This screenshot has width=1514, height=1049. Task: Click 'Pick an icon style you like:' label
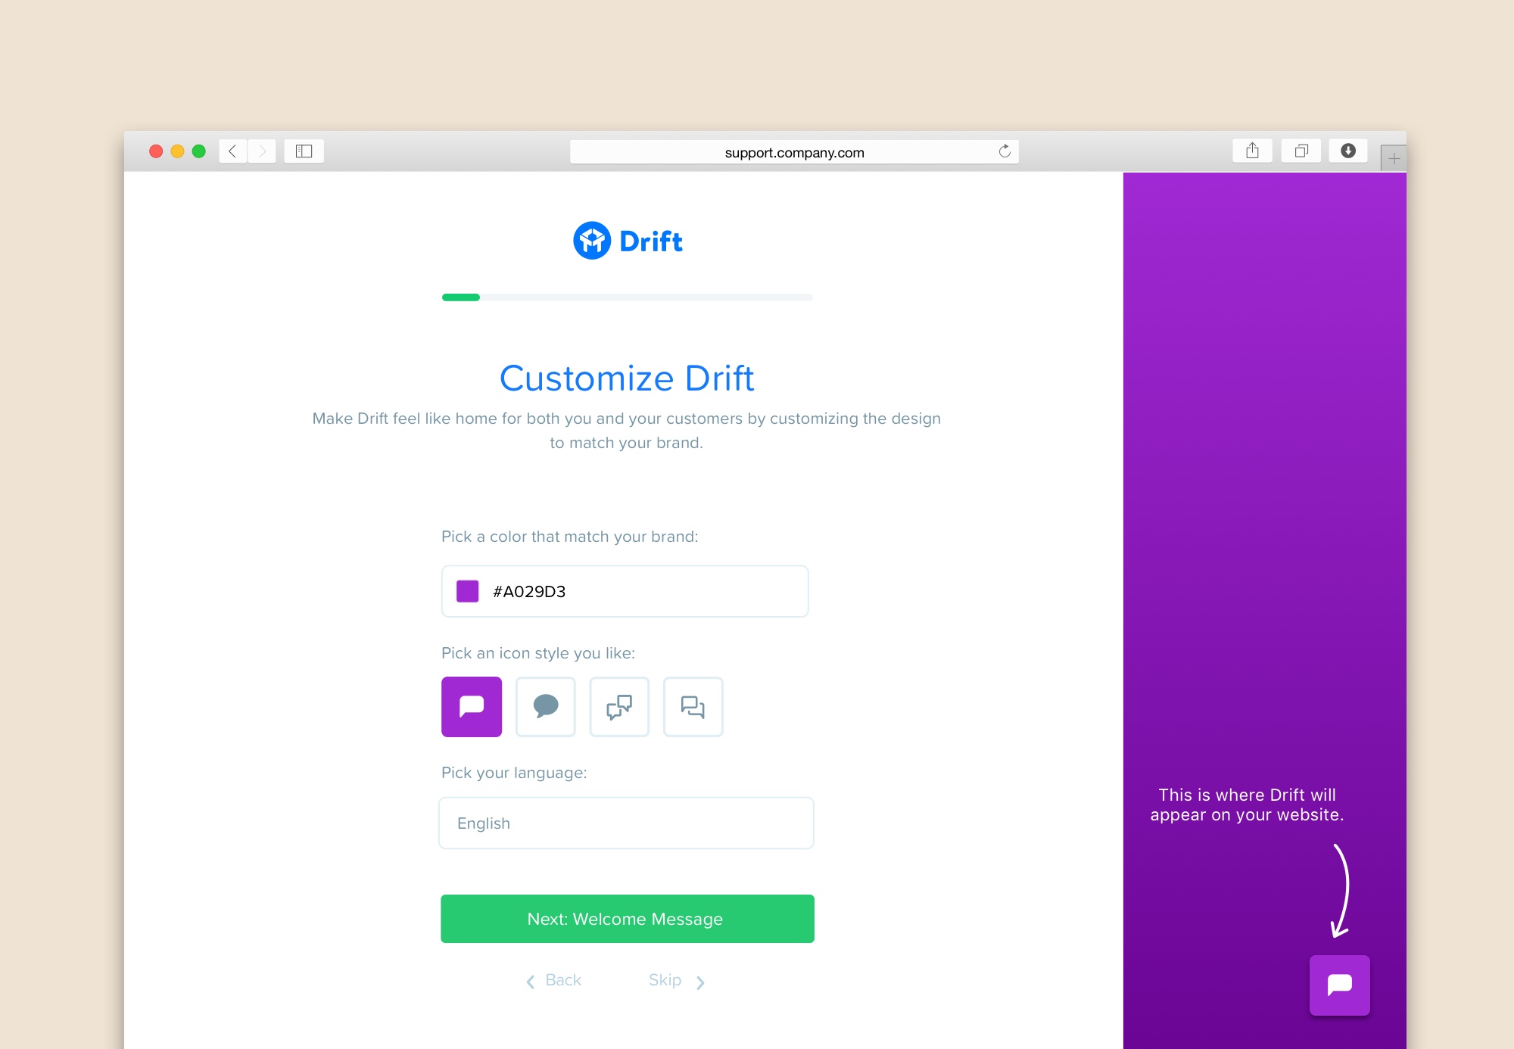click(538, 653)
